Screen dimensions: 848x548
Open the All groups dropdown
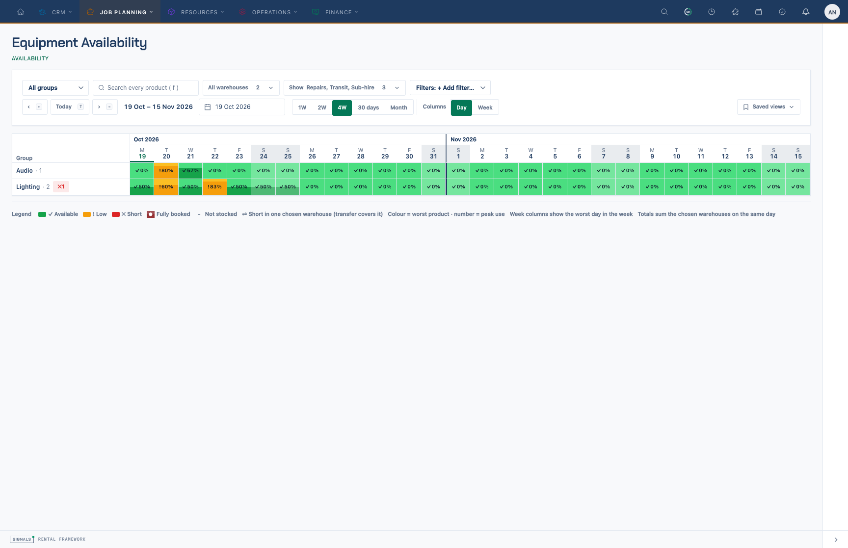(x=55, y=88)
